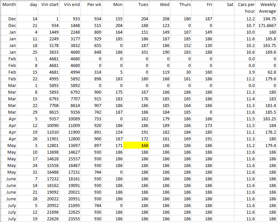Viewport: 278px width, 222px height.
Task: Click the Per wk cell showing 314
Action: (92, 72)
